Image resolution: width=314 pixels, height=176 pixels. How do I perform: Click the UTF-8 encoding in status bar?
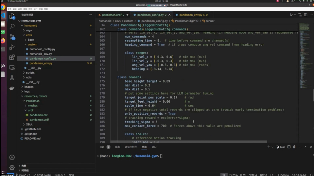(263, 175)
